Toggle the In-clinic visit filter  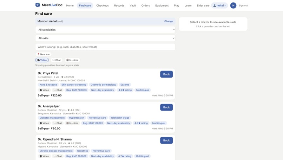click(x=72, y=60)
